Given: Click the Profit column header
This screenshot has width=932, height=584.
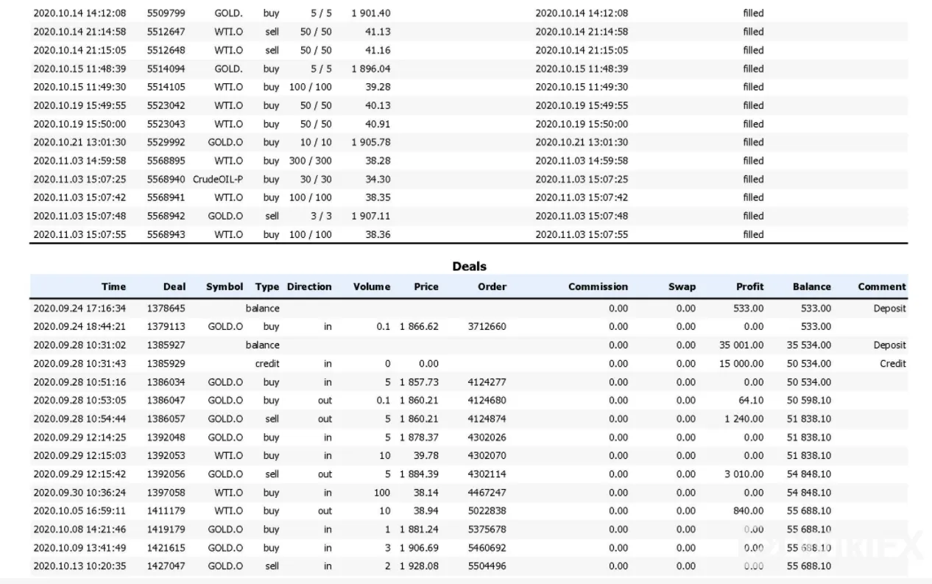Looking at the screenshot, I should tap(749, 286).
